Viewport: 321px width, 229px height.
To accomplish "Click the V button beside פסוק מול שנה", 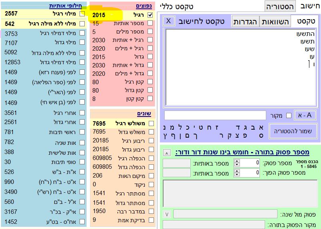I will pyautogui.click(x=167, y=214).
